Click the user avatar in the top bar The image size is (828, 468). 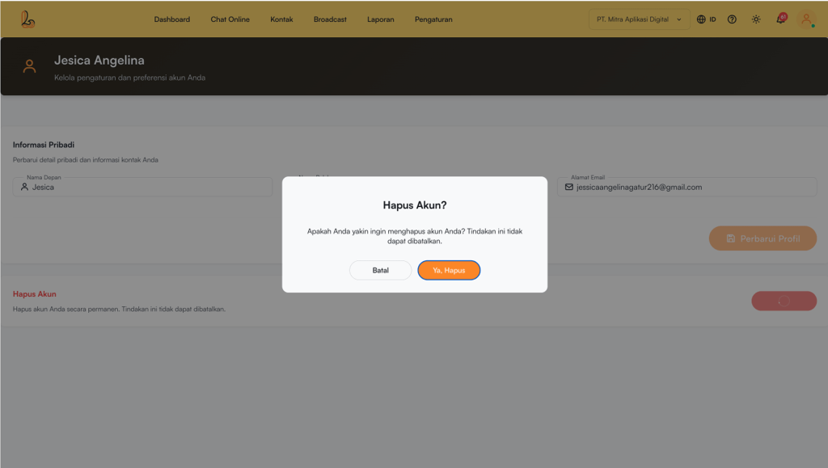806,19
